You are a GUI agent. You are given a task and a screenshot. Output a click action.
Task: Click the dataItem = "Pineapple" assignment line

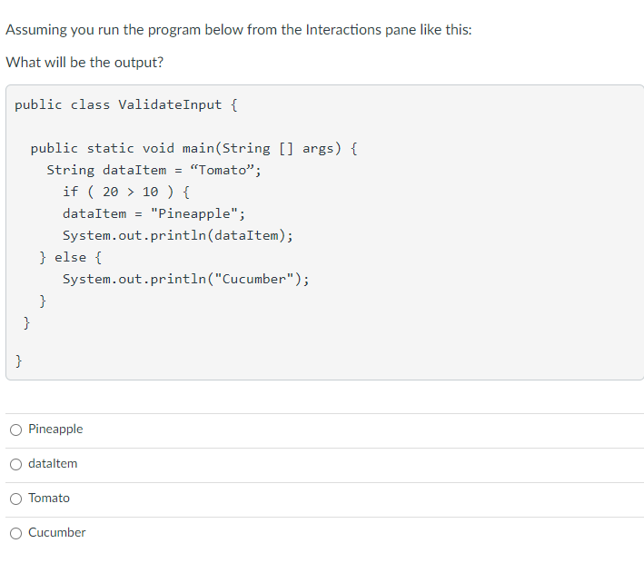click(154, 213)
